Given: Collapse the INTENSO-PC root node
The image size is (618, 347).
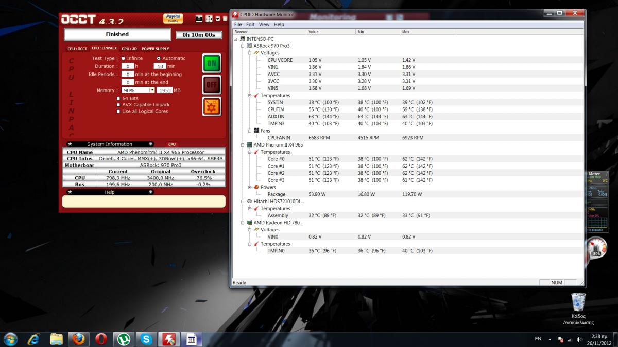Looking at the screenshot, I should [236, 39].
